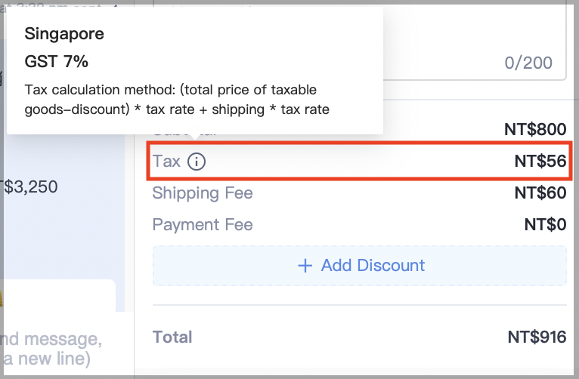The image size is (579, 379).
Task: Click the $3,250 price text
Action: [x=30, y=187]
